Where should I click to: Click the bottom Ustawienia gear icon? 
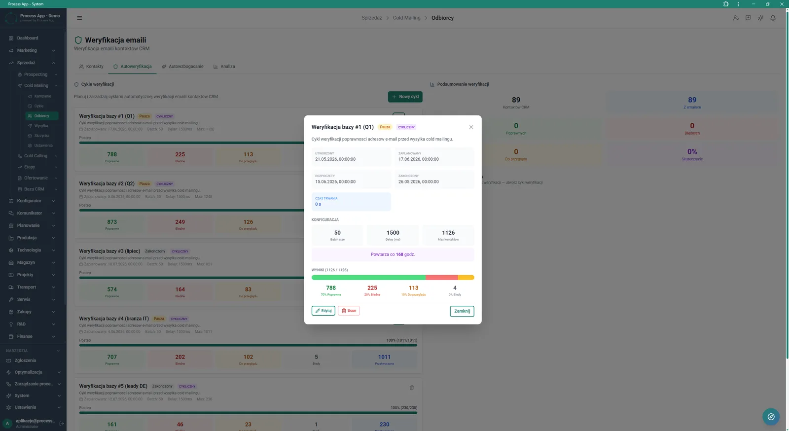(8, 407)
